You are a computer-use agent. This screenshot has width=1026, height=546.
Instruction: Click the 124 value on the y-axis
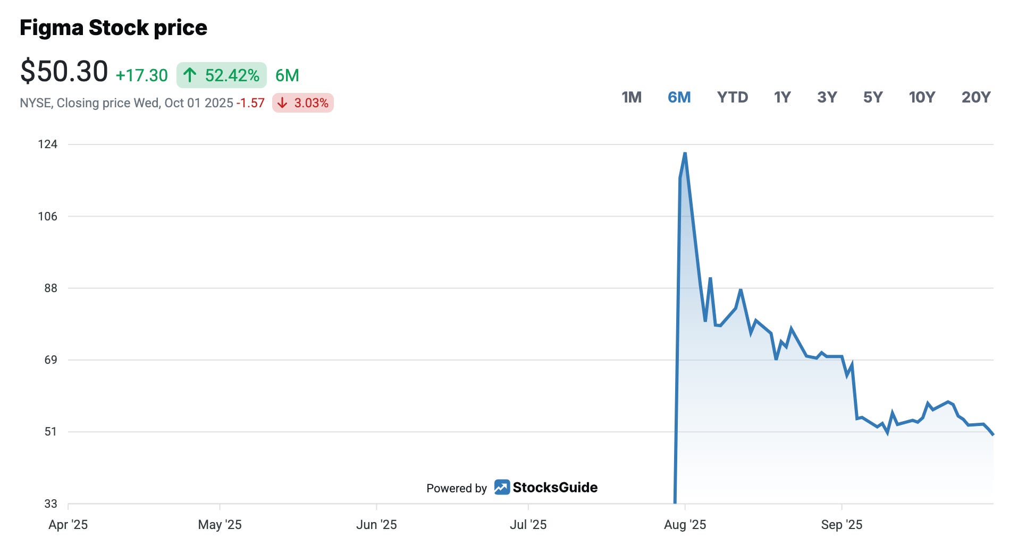51,143
